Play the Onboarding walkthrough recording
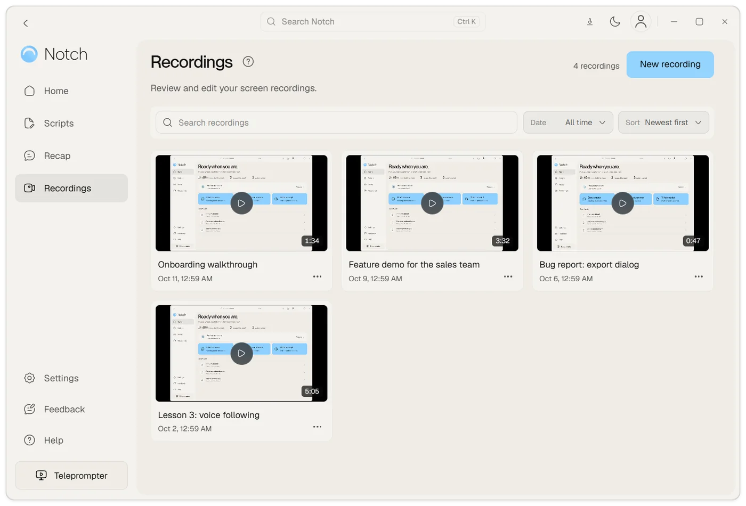746x506 pixels. point(241,203)
